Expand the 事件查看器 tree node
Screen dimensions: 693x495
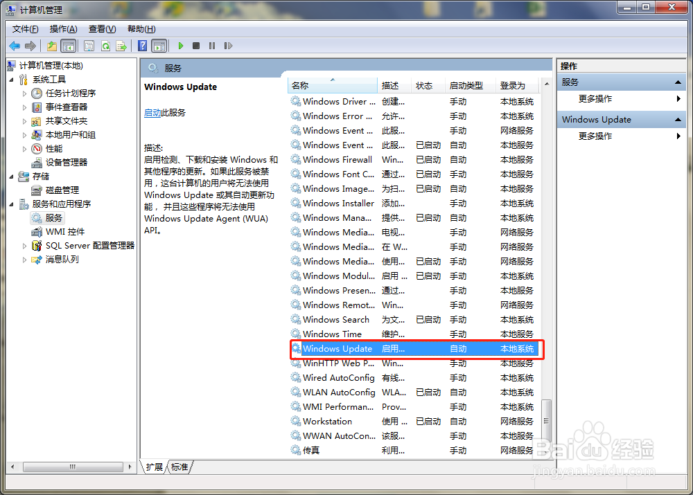pyautogui.click(x=24, y=107)
